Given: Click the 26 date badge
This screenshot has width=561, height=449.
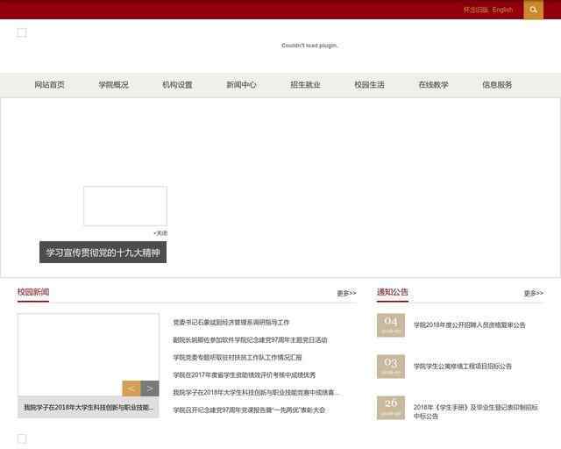Looking at the screenshot, I should coord(391,408).
